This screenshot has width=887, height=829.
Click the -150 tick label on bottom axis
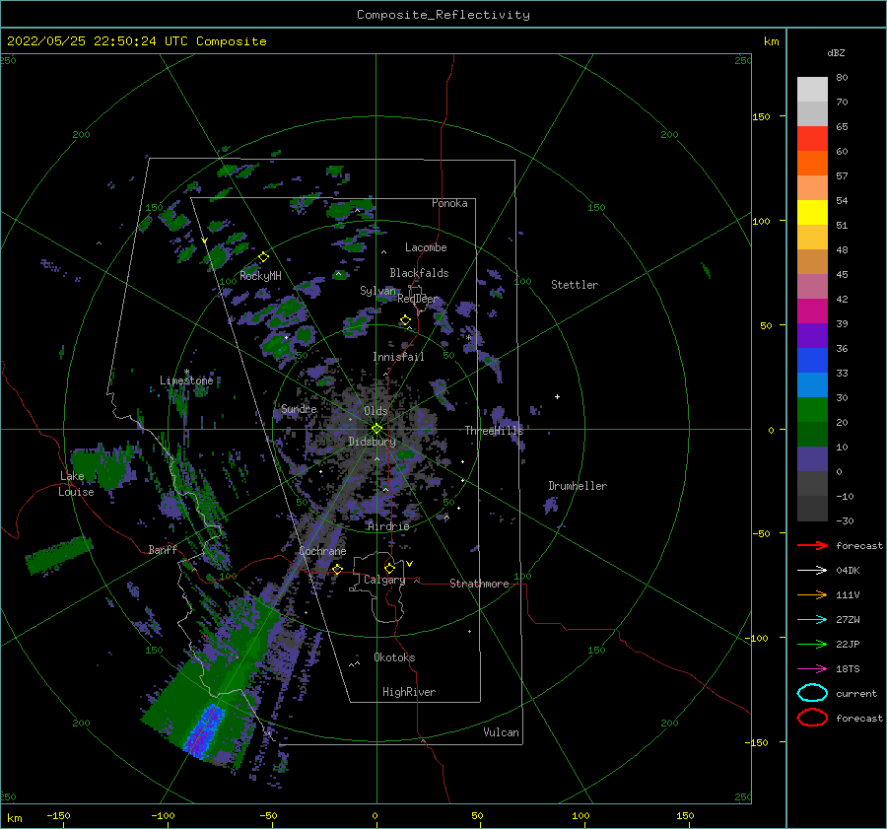click(x=58, y=815)
